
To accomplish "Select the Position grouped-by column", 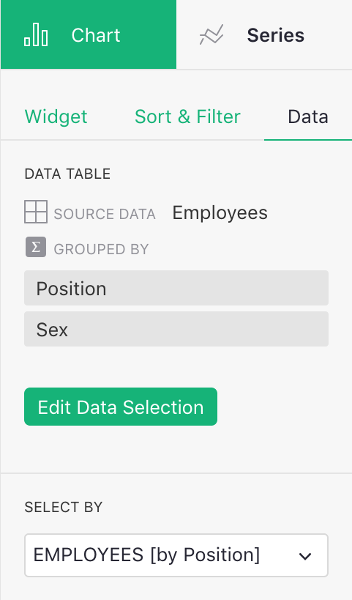I will pos(176,288).
